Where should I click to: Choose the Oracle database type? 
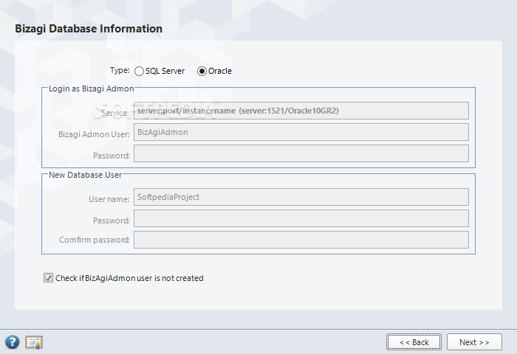[202, 71]
